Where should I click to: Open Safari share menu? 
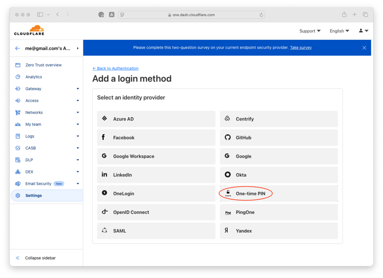pos(344,14)
